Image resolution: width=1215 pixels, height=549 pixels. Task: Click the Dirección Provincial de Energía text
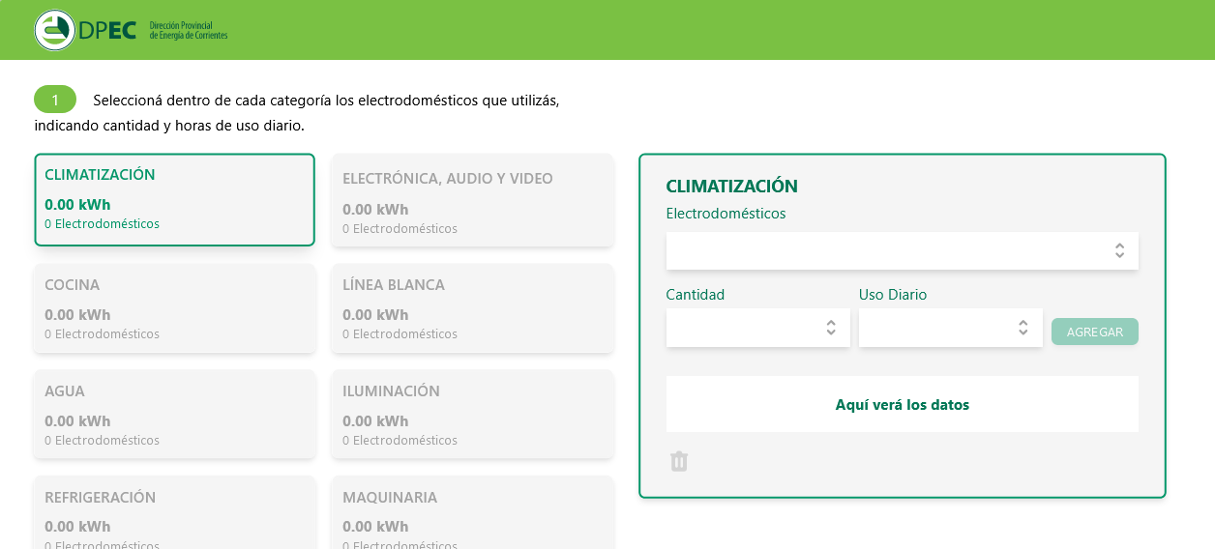pyautogui.click(x=189, y=30)
